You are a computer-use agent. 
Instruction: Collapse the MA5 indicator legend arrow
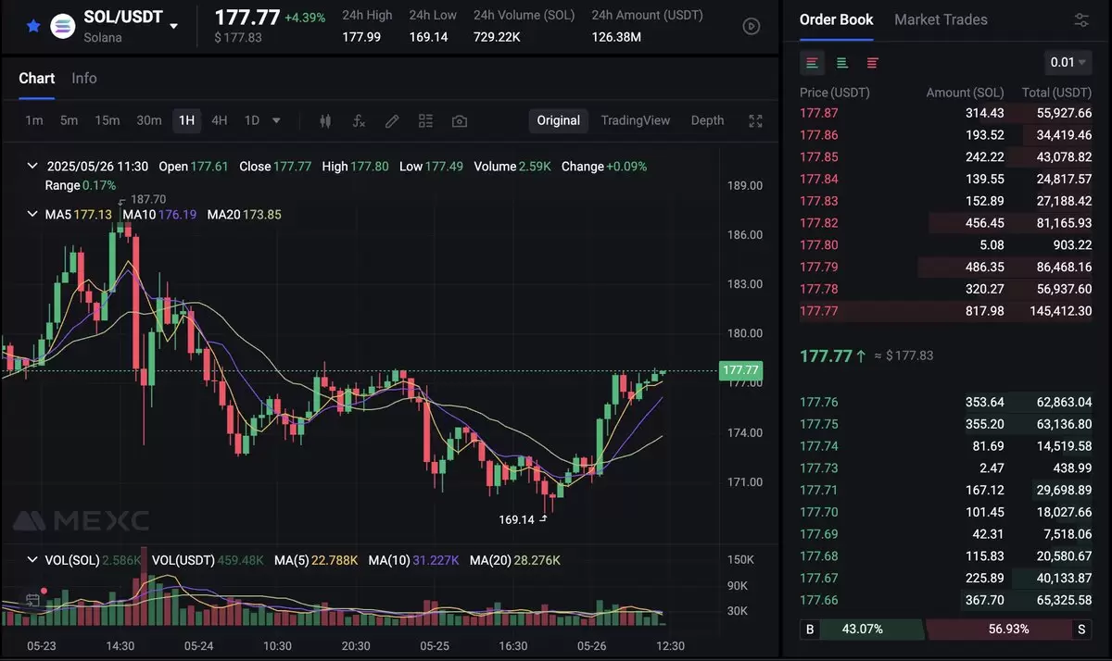[x=33, y=214]
